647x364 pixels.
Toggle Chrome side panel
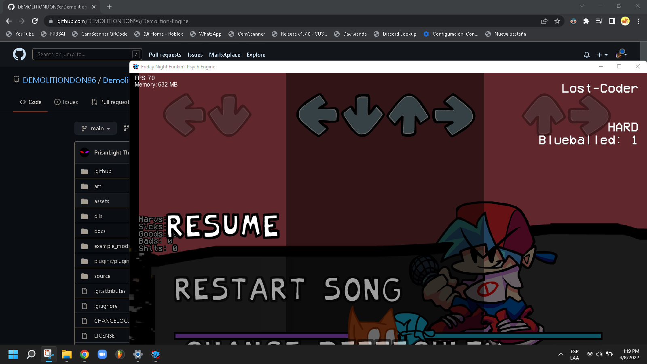(612, 21)
